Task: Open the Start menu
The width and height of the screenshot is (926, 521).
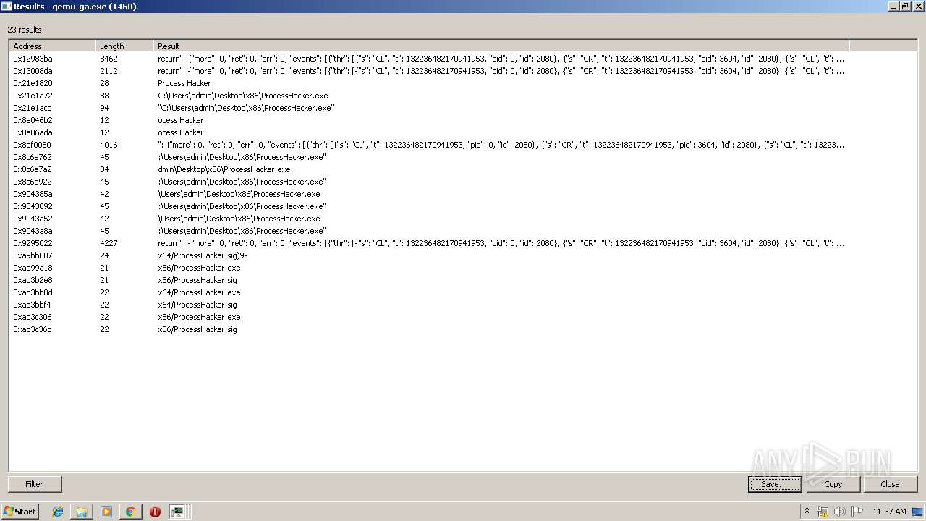Action: coord(20,512)
